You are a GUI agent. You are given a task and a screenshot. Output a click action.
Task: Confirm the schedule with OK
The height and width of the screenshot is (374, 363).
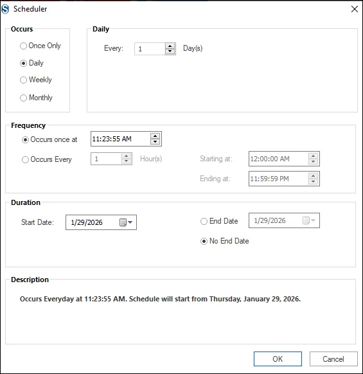(x=278, y=359)
